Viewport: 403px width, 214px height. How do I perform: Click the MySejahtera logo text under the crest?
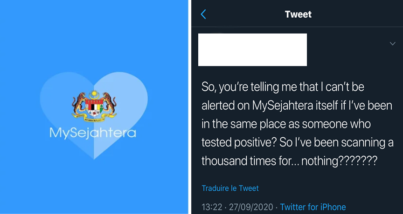[x=93, y=133]
